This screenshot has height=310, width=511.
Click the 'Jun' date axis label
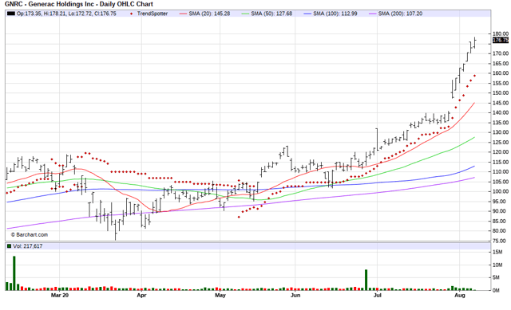[x=295, y=296]
